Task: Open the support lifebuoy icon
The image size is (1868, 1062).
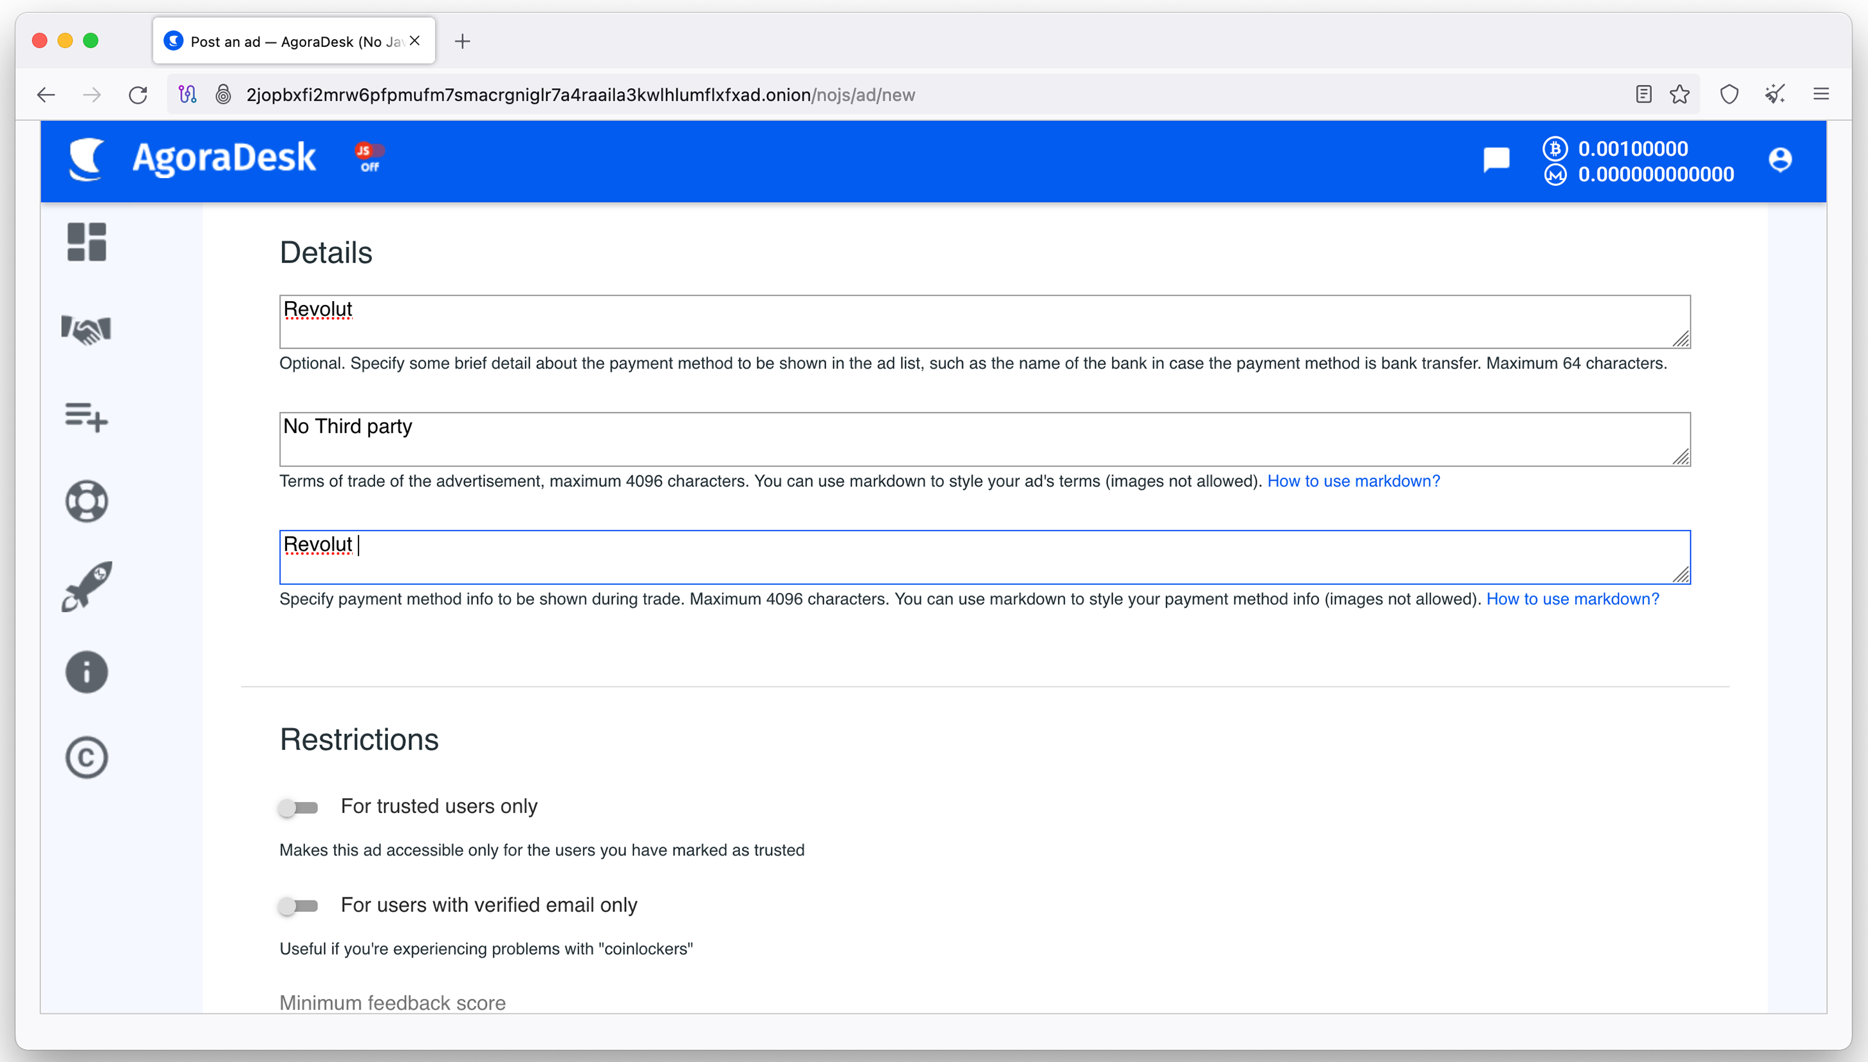Action: (x=87, y=501)
